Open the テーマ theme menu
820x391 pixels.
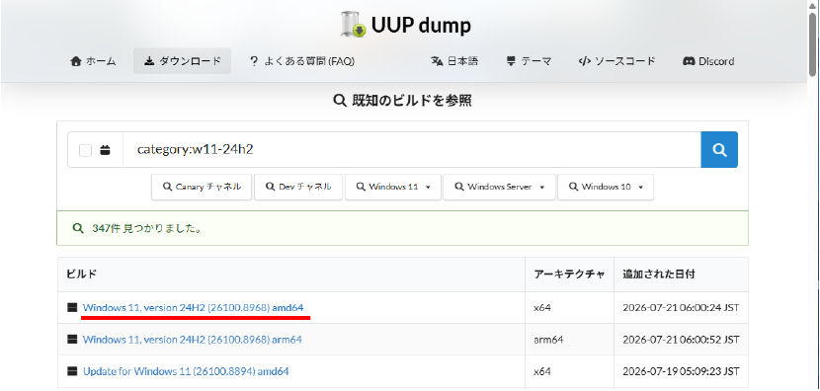pos(529,61)
